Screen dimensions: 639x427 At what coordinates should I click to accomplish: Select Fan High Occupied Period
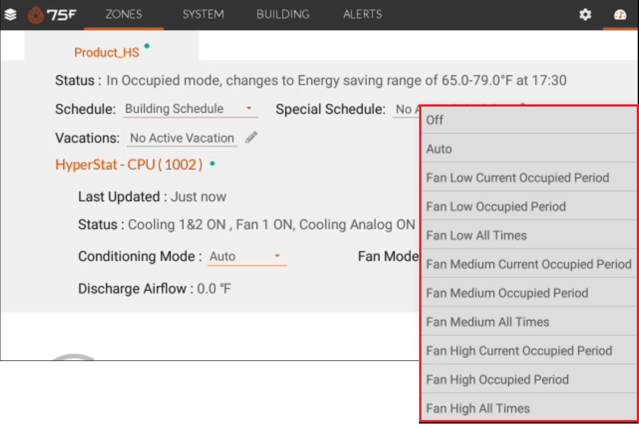529,380
